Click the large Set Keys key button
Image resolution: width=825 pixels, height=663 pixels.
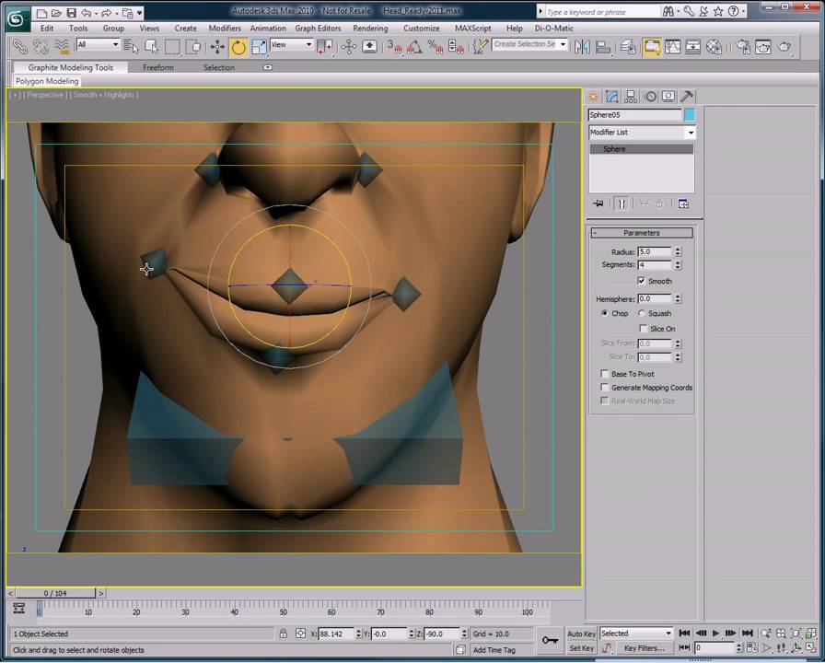(x=551, y=640)
